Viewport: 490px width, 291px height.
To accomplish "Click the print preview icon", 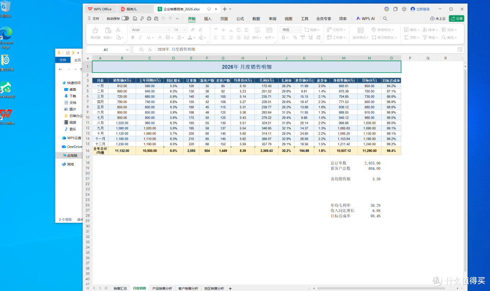I will point(156,19).
